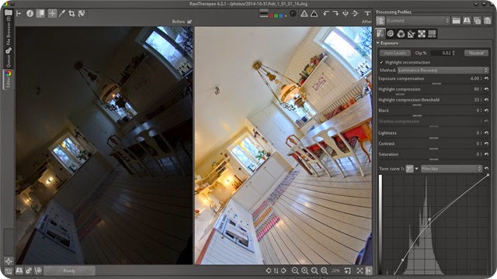Zoom out with magnifier minus icon
497x279 pixels.
point(295,270)
